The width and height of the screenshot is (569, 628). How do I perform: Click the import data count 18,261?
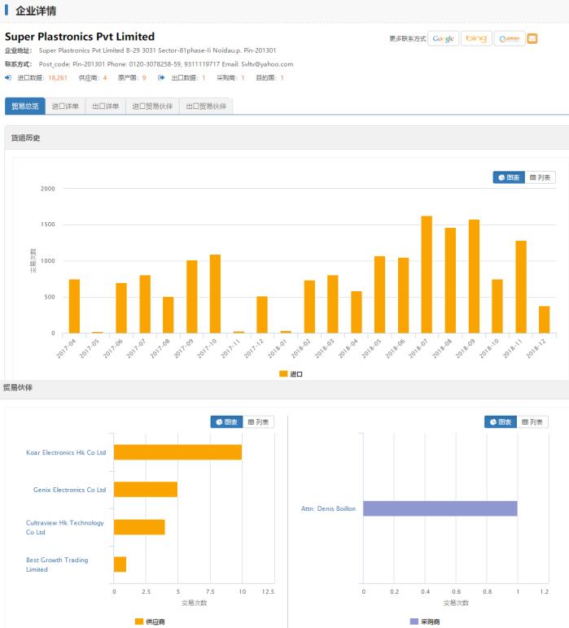57,78
